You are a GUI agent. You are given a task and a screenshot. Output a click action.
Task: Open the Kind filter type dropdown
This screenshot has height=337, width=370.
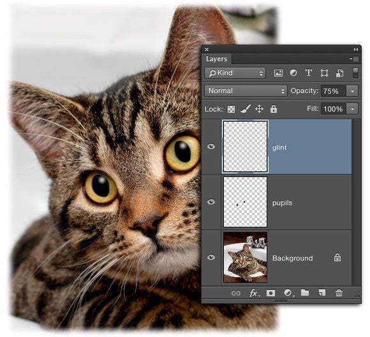pos(235,73)
